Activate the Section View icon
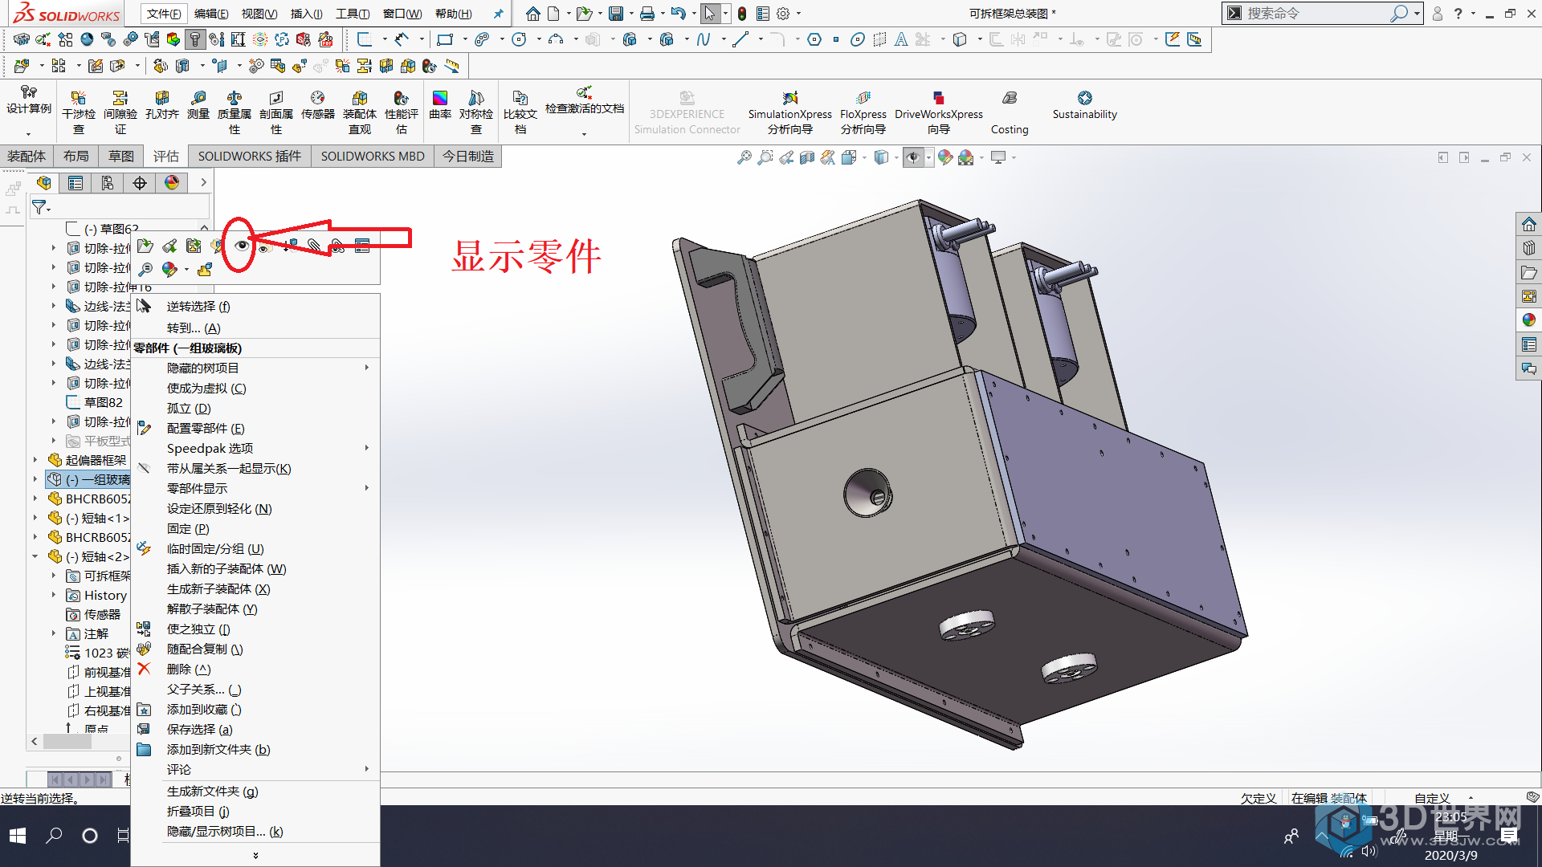Image resolution: width=1542 pixels, height=867 pixels. (x=807, y=158)
